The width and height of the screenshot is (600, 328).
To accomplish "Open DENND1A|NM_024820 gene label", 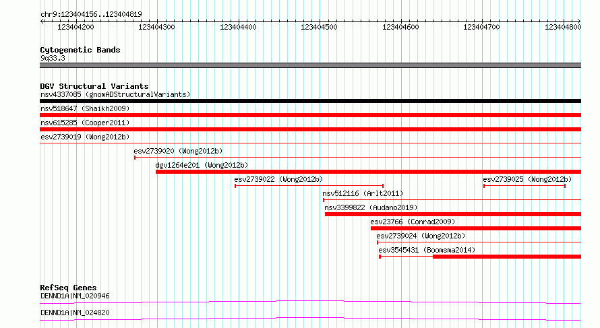I will click(75, 313).
